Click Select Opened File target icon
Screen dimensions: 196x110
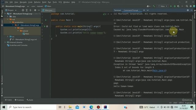23,10
